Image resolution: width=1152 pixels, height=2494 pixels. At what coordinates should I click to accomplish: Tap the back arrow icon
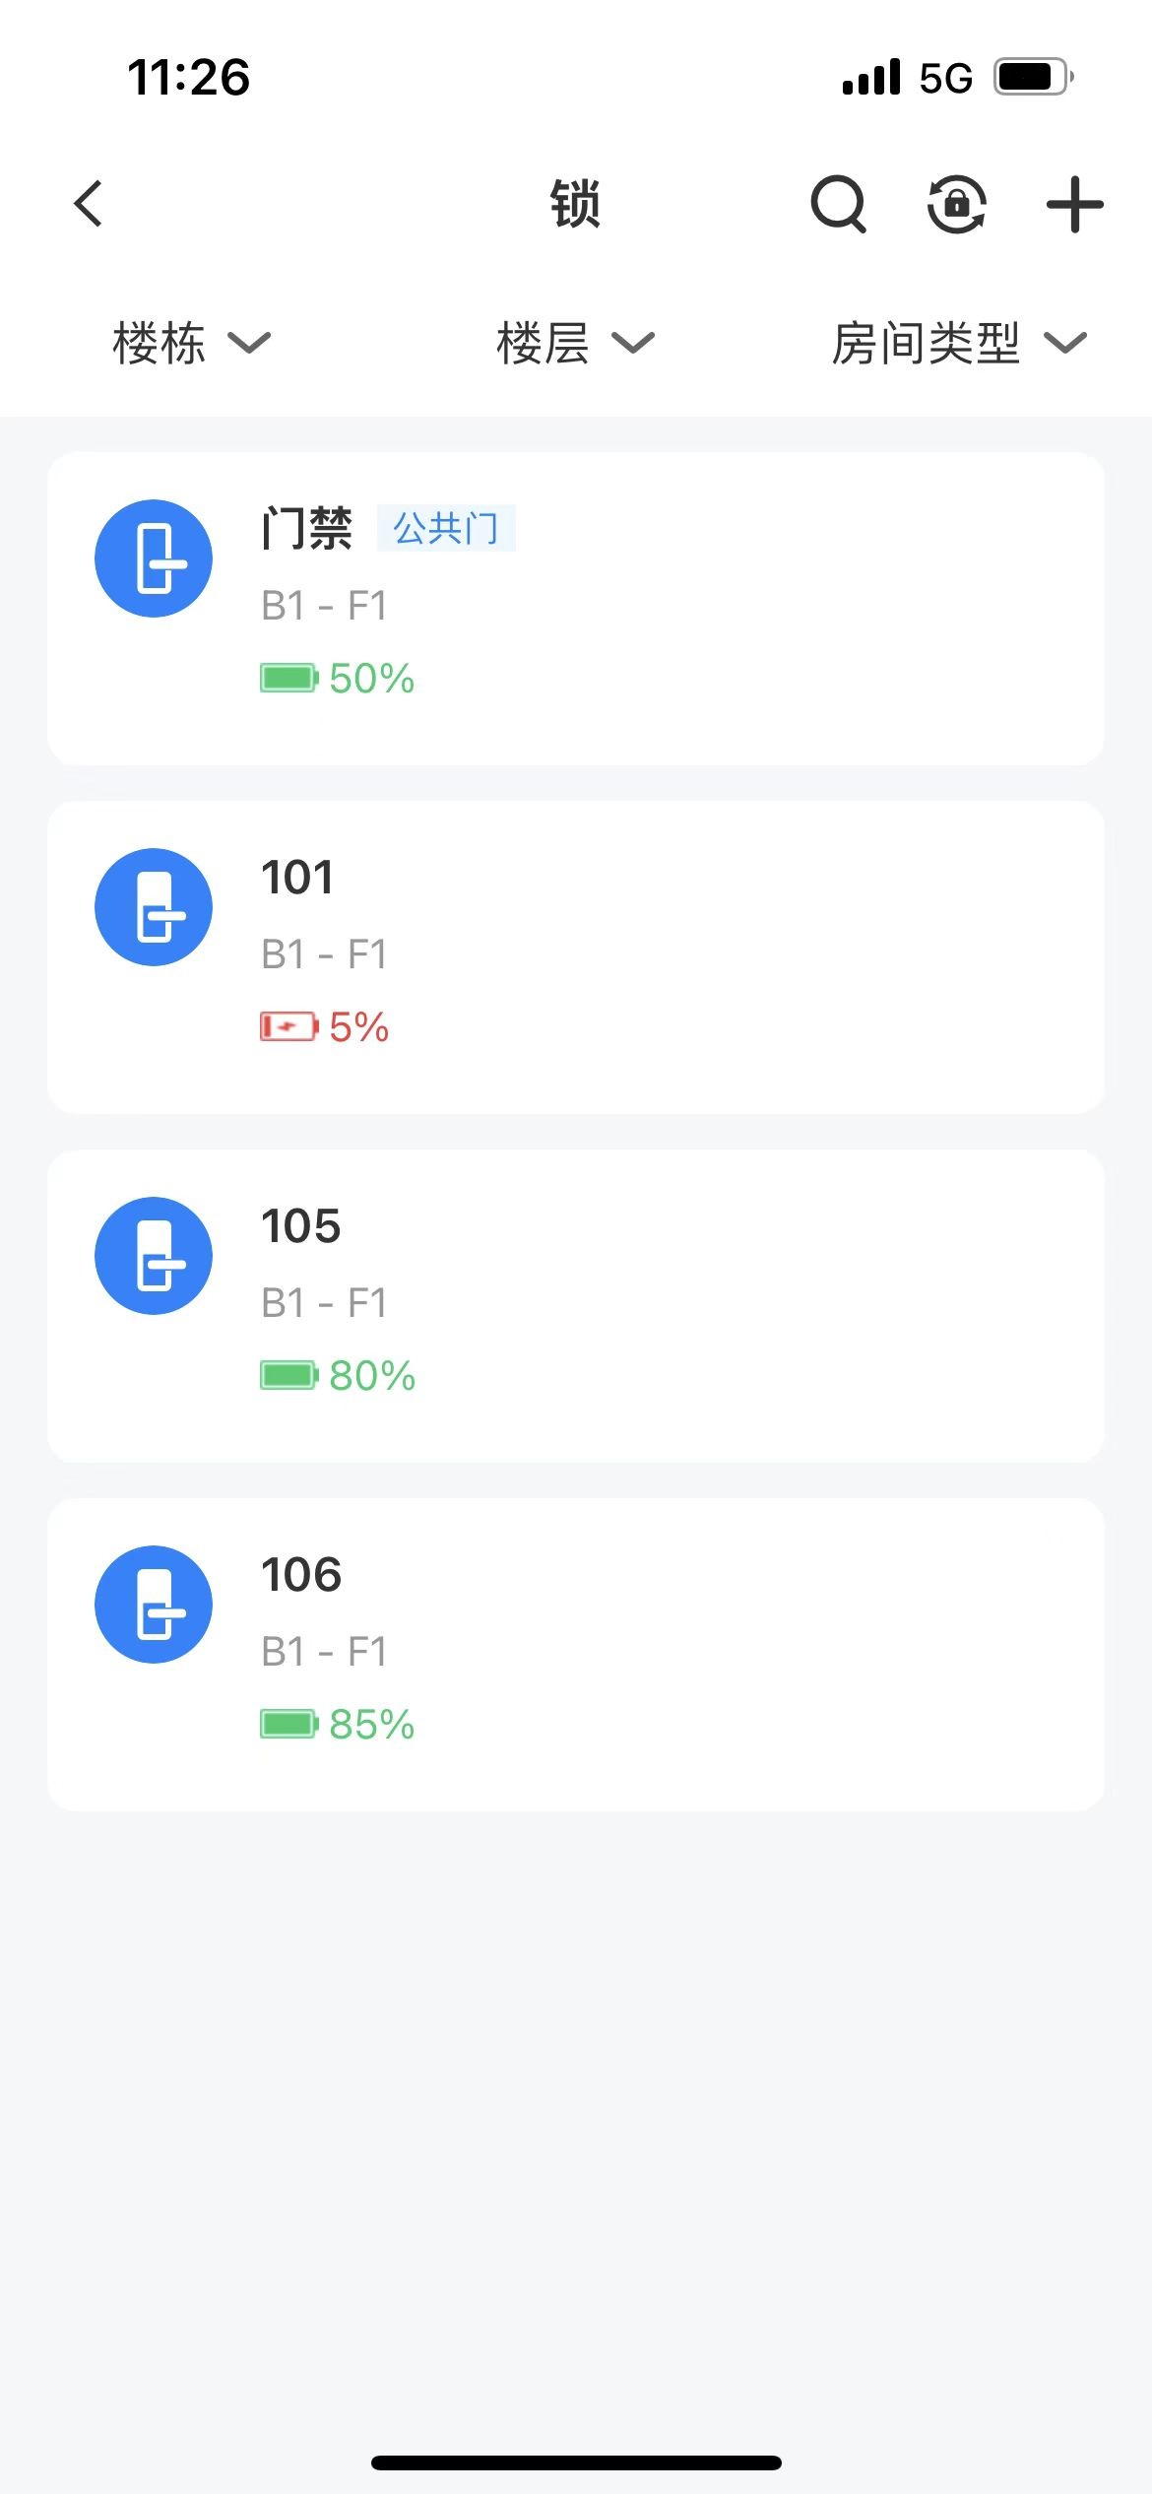pos(89,204)
